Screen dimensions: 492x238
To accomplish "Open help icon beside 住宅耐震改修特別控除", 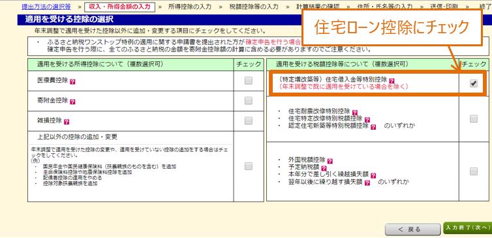I will (355, 112).
